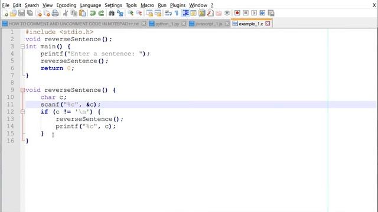Open the Plugins menu

click(x=178, y=5)
